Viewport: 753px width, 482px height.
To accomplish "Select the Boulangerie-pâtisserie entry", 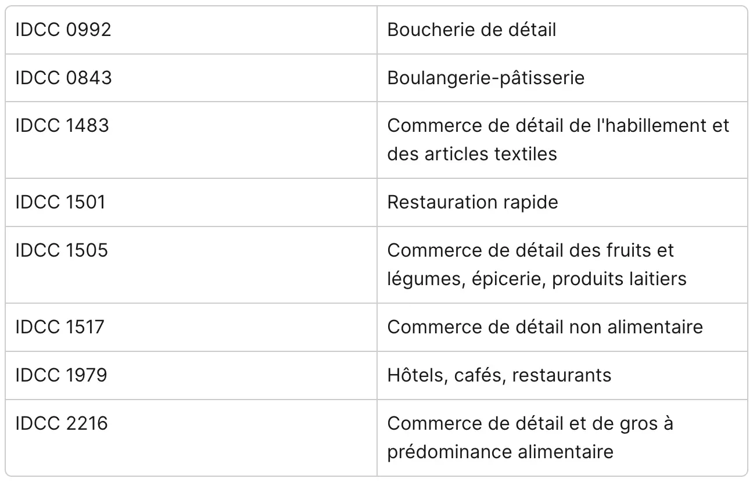I will point(485,78).
